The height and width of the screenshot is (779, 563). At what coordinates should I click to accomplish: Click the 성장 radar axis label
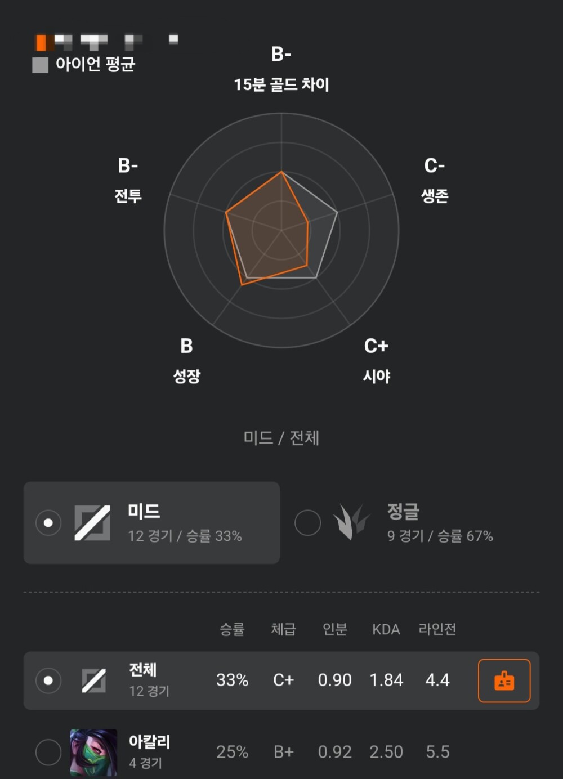[x=186, y=376]
